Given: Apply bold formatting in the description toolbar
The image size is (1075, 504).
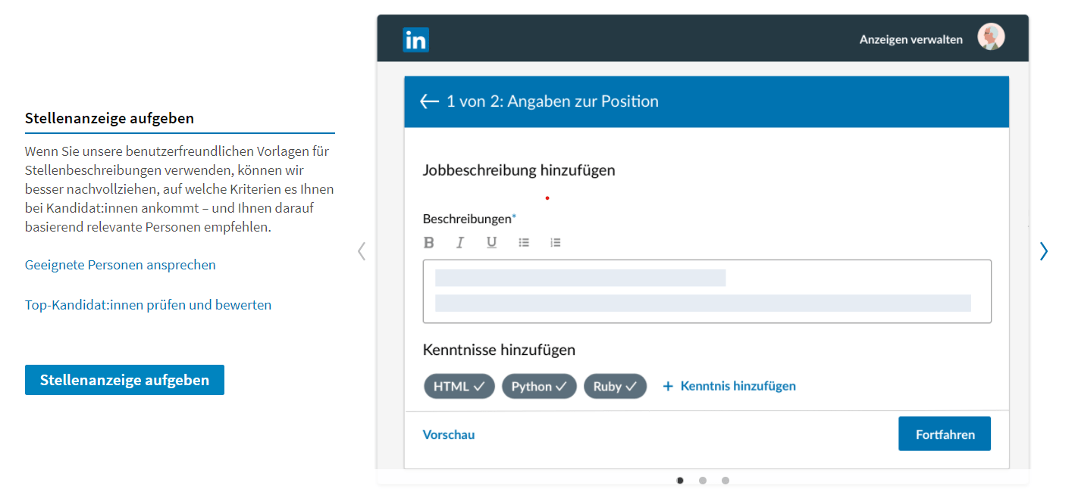Looking at the screenshot, I should coord(428,242).
